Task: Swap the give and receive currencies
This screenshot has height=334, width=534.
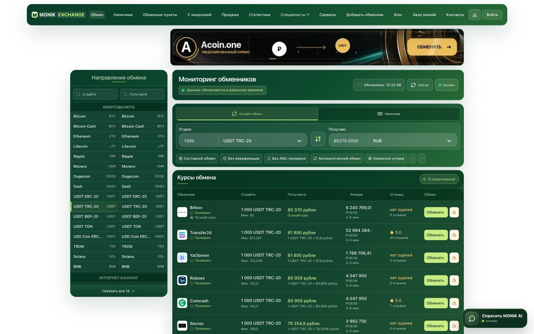Action: point(318,139)
